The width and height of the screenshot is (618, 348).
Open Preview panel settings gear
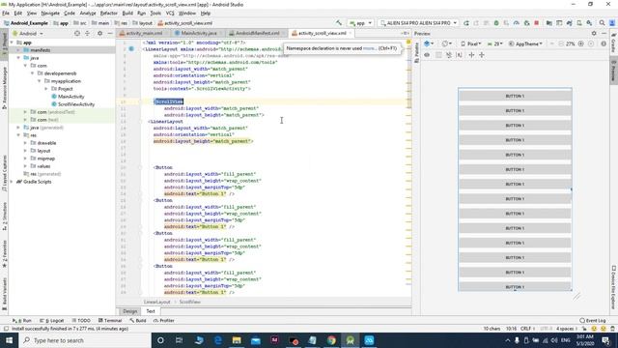tap(594, 34)
